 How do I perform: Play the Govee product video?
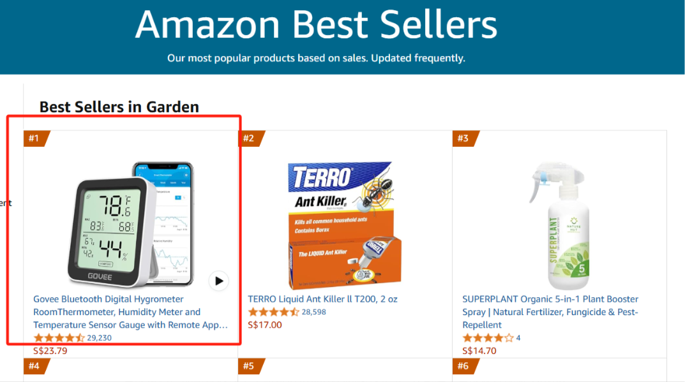tap(219, 281)
